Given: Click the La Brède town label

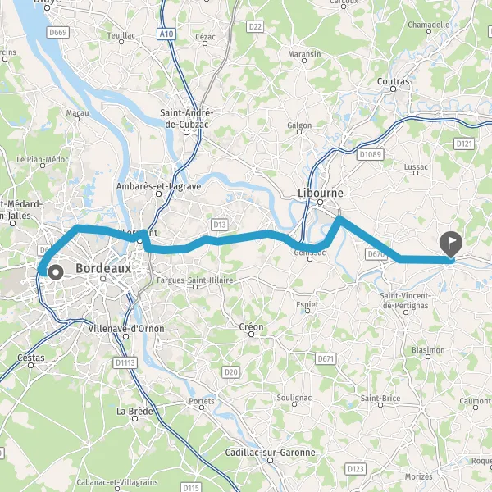Looking at the screenshot, I should click(x=134, y=411).
